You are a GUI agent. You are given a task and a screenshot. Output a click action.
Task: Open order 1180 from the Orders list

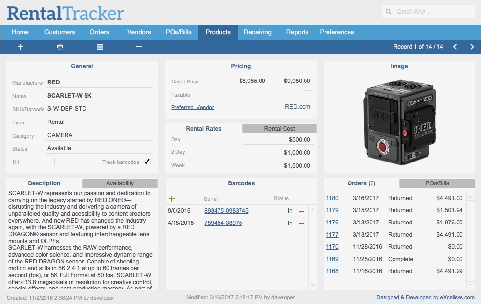[x=332, y=198]
